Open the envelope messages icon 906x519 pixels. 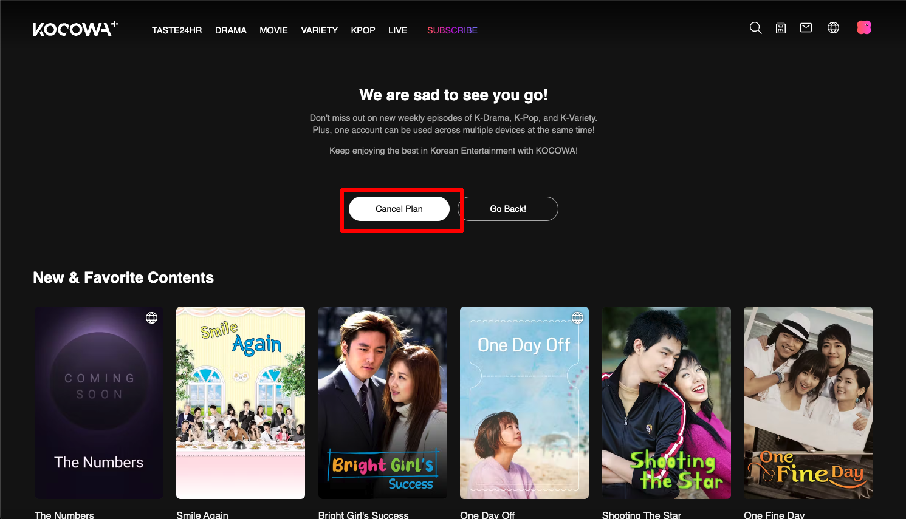click(806, 28)
